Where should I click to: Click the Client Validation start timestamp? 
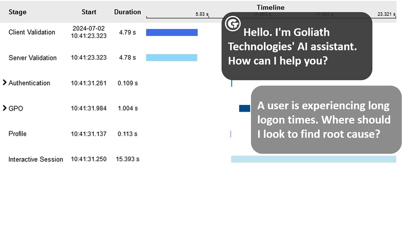(x=89, y=32)
